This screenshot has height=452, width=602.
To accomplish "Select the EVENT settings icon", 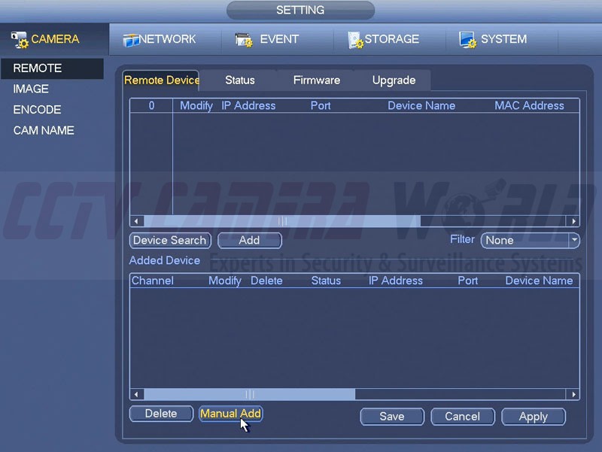I will 243,40.
